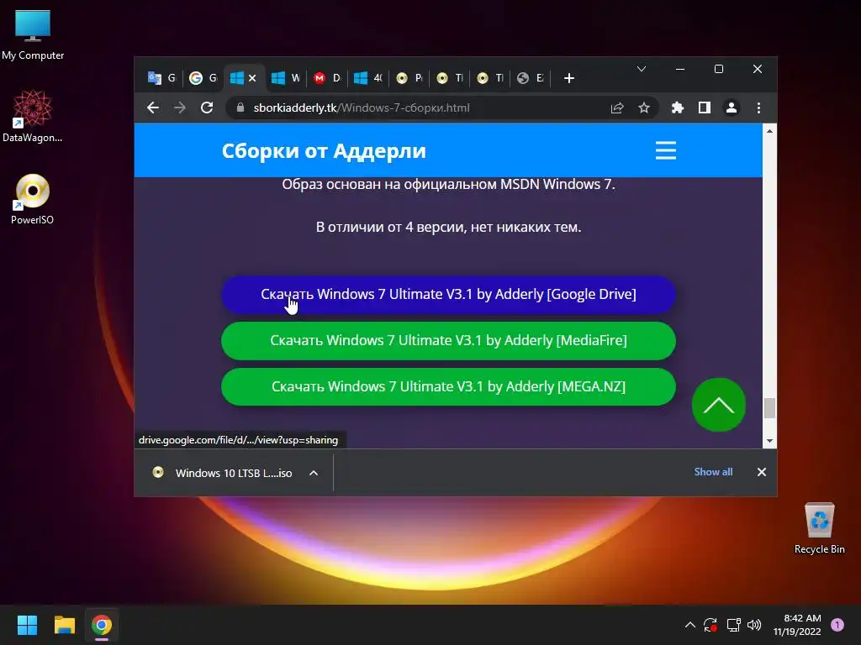Open Chrome three-dot menu
The image size is (861, 645).
click(759, 108)
